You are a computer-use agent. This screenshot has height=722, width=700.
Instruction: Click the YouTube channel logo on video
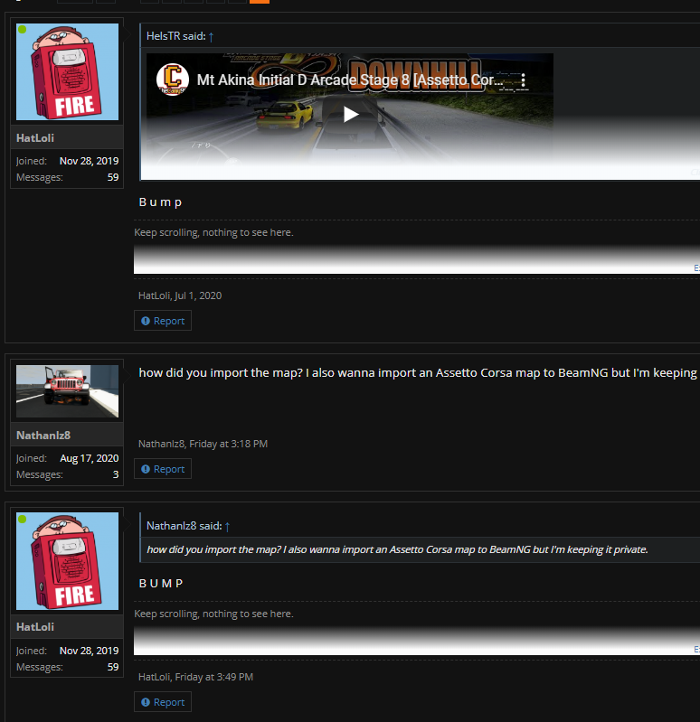point(173,79)
